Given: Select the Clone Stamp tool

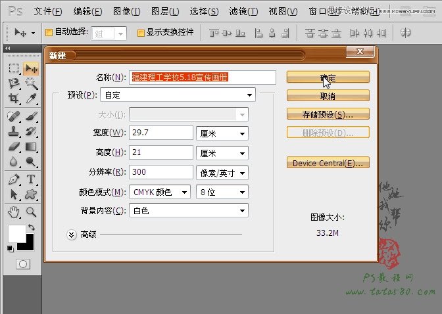Looking at the screenshot, I should 14,131.
